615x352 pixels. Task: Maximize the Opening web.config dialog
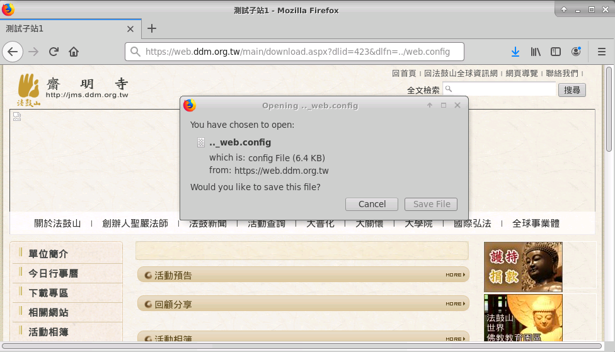tap(444, 105)
